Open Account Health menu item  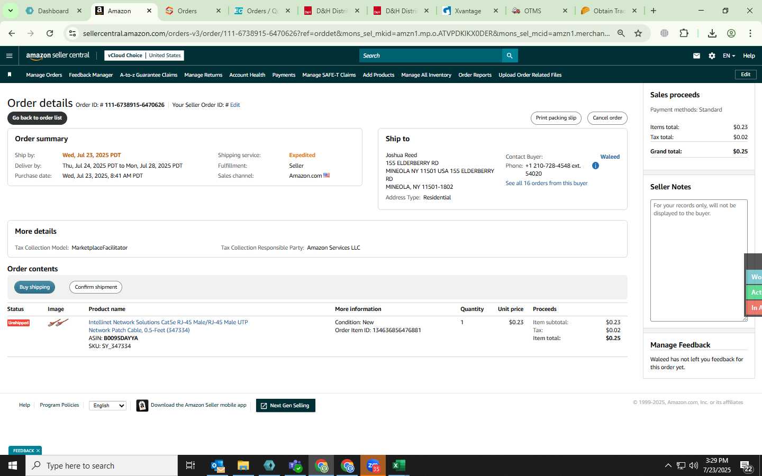tap(247, 75)
